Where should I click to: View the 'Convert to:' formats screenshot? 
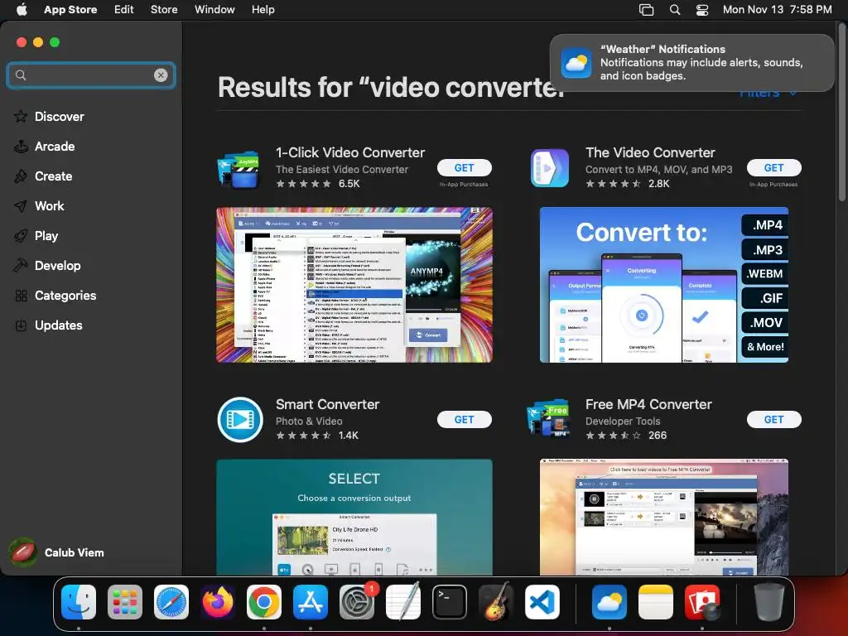[663, 285]
